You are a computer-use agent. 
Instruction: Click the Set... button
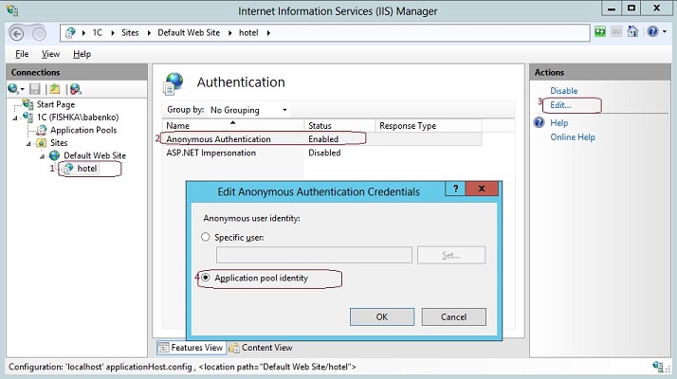click(451, 255)
